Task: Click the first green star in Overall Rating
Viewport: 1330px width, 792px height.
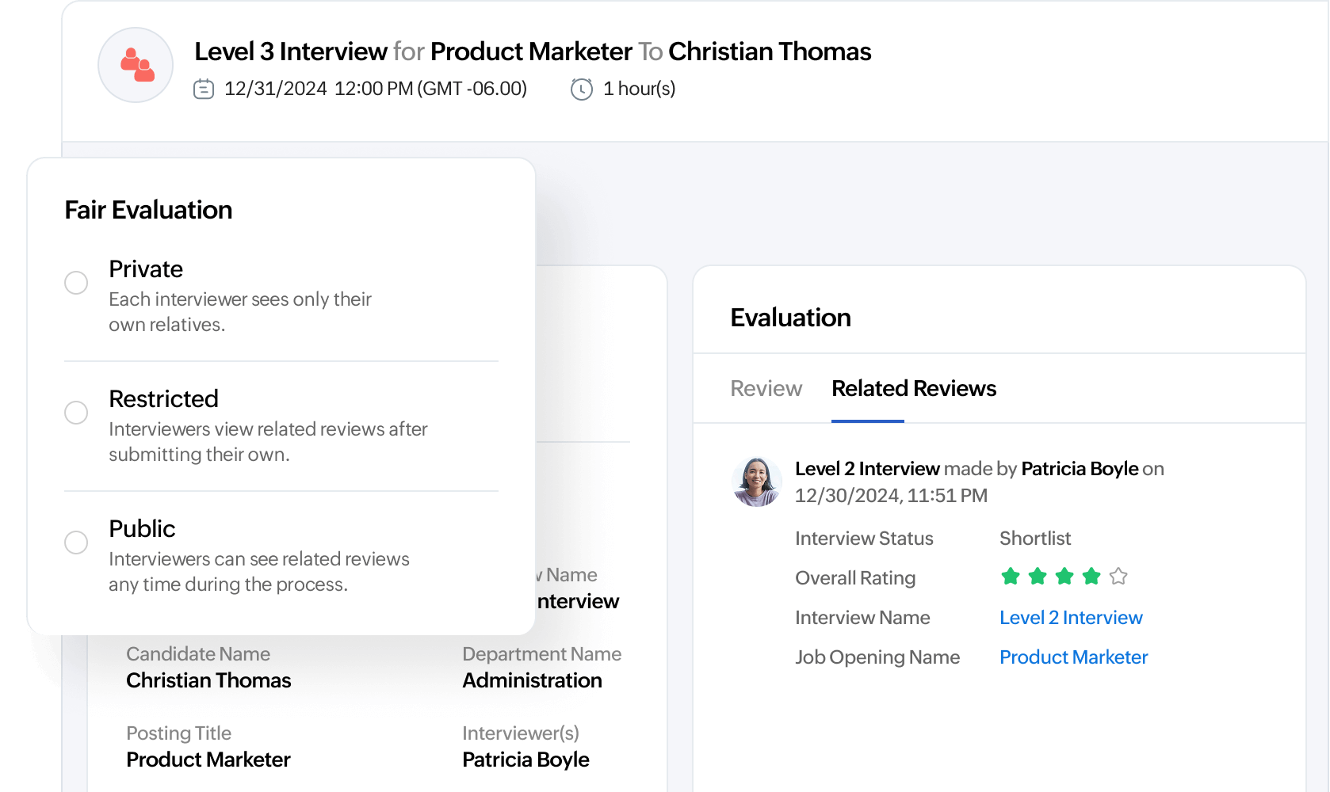Action: click(x=1010, y=577)
